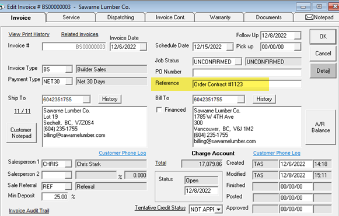
Task: Open Schedule Date calendar picker
Action: pos(230,47)
